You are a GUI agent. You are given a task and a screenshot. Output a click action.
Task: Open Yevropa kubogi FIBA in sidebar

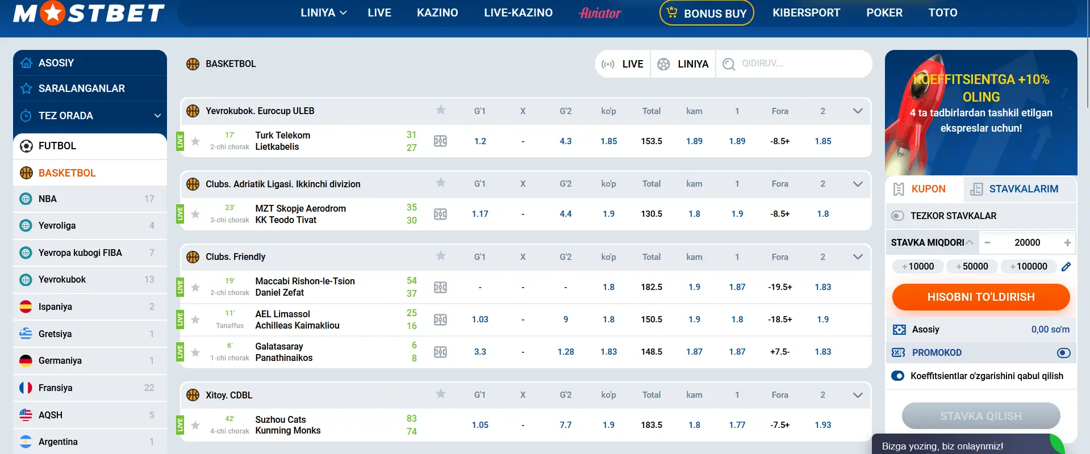[x=90, y=253]
